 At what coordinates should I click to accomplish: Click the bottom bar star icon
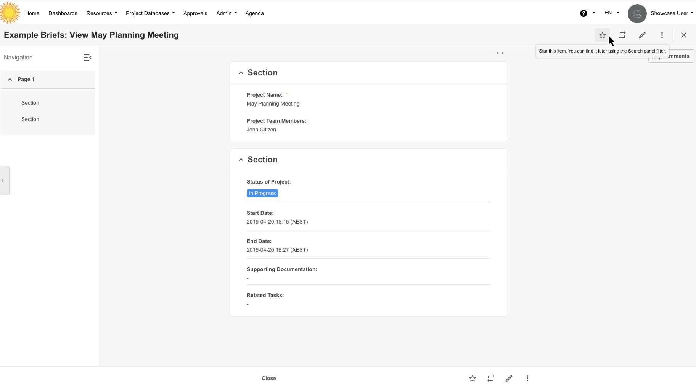[x=472, y=378]
